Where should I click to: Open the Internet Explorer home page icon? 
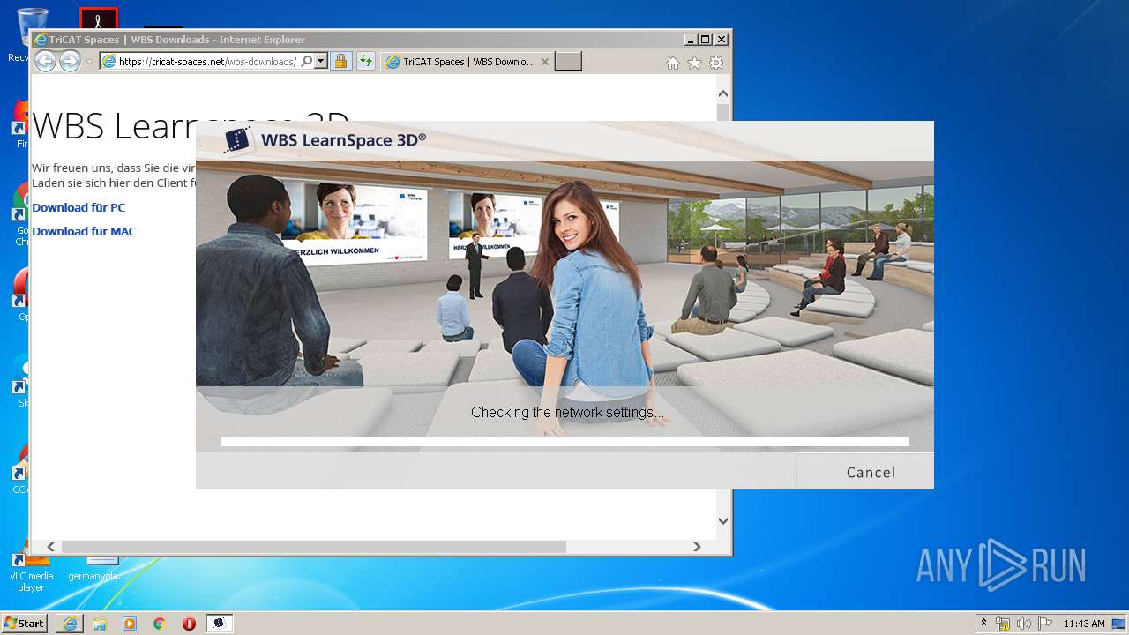673,63
